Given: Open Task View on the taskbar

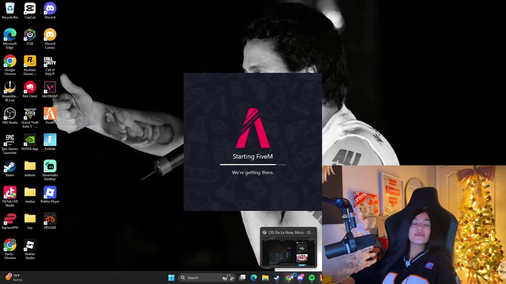Looking at the screenshot, I should coord(242,278).
